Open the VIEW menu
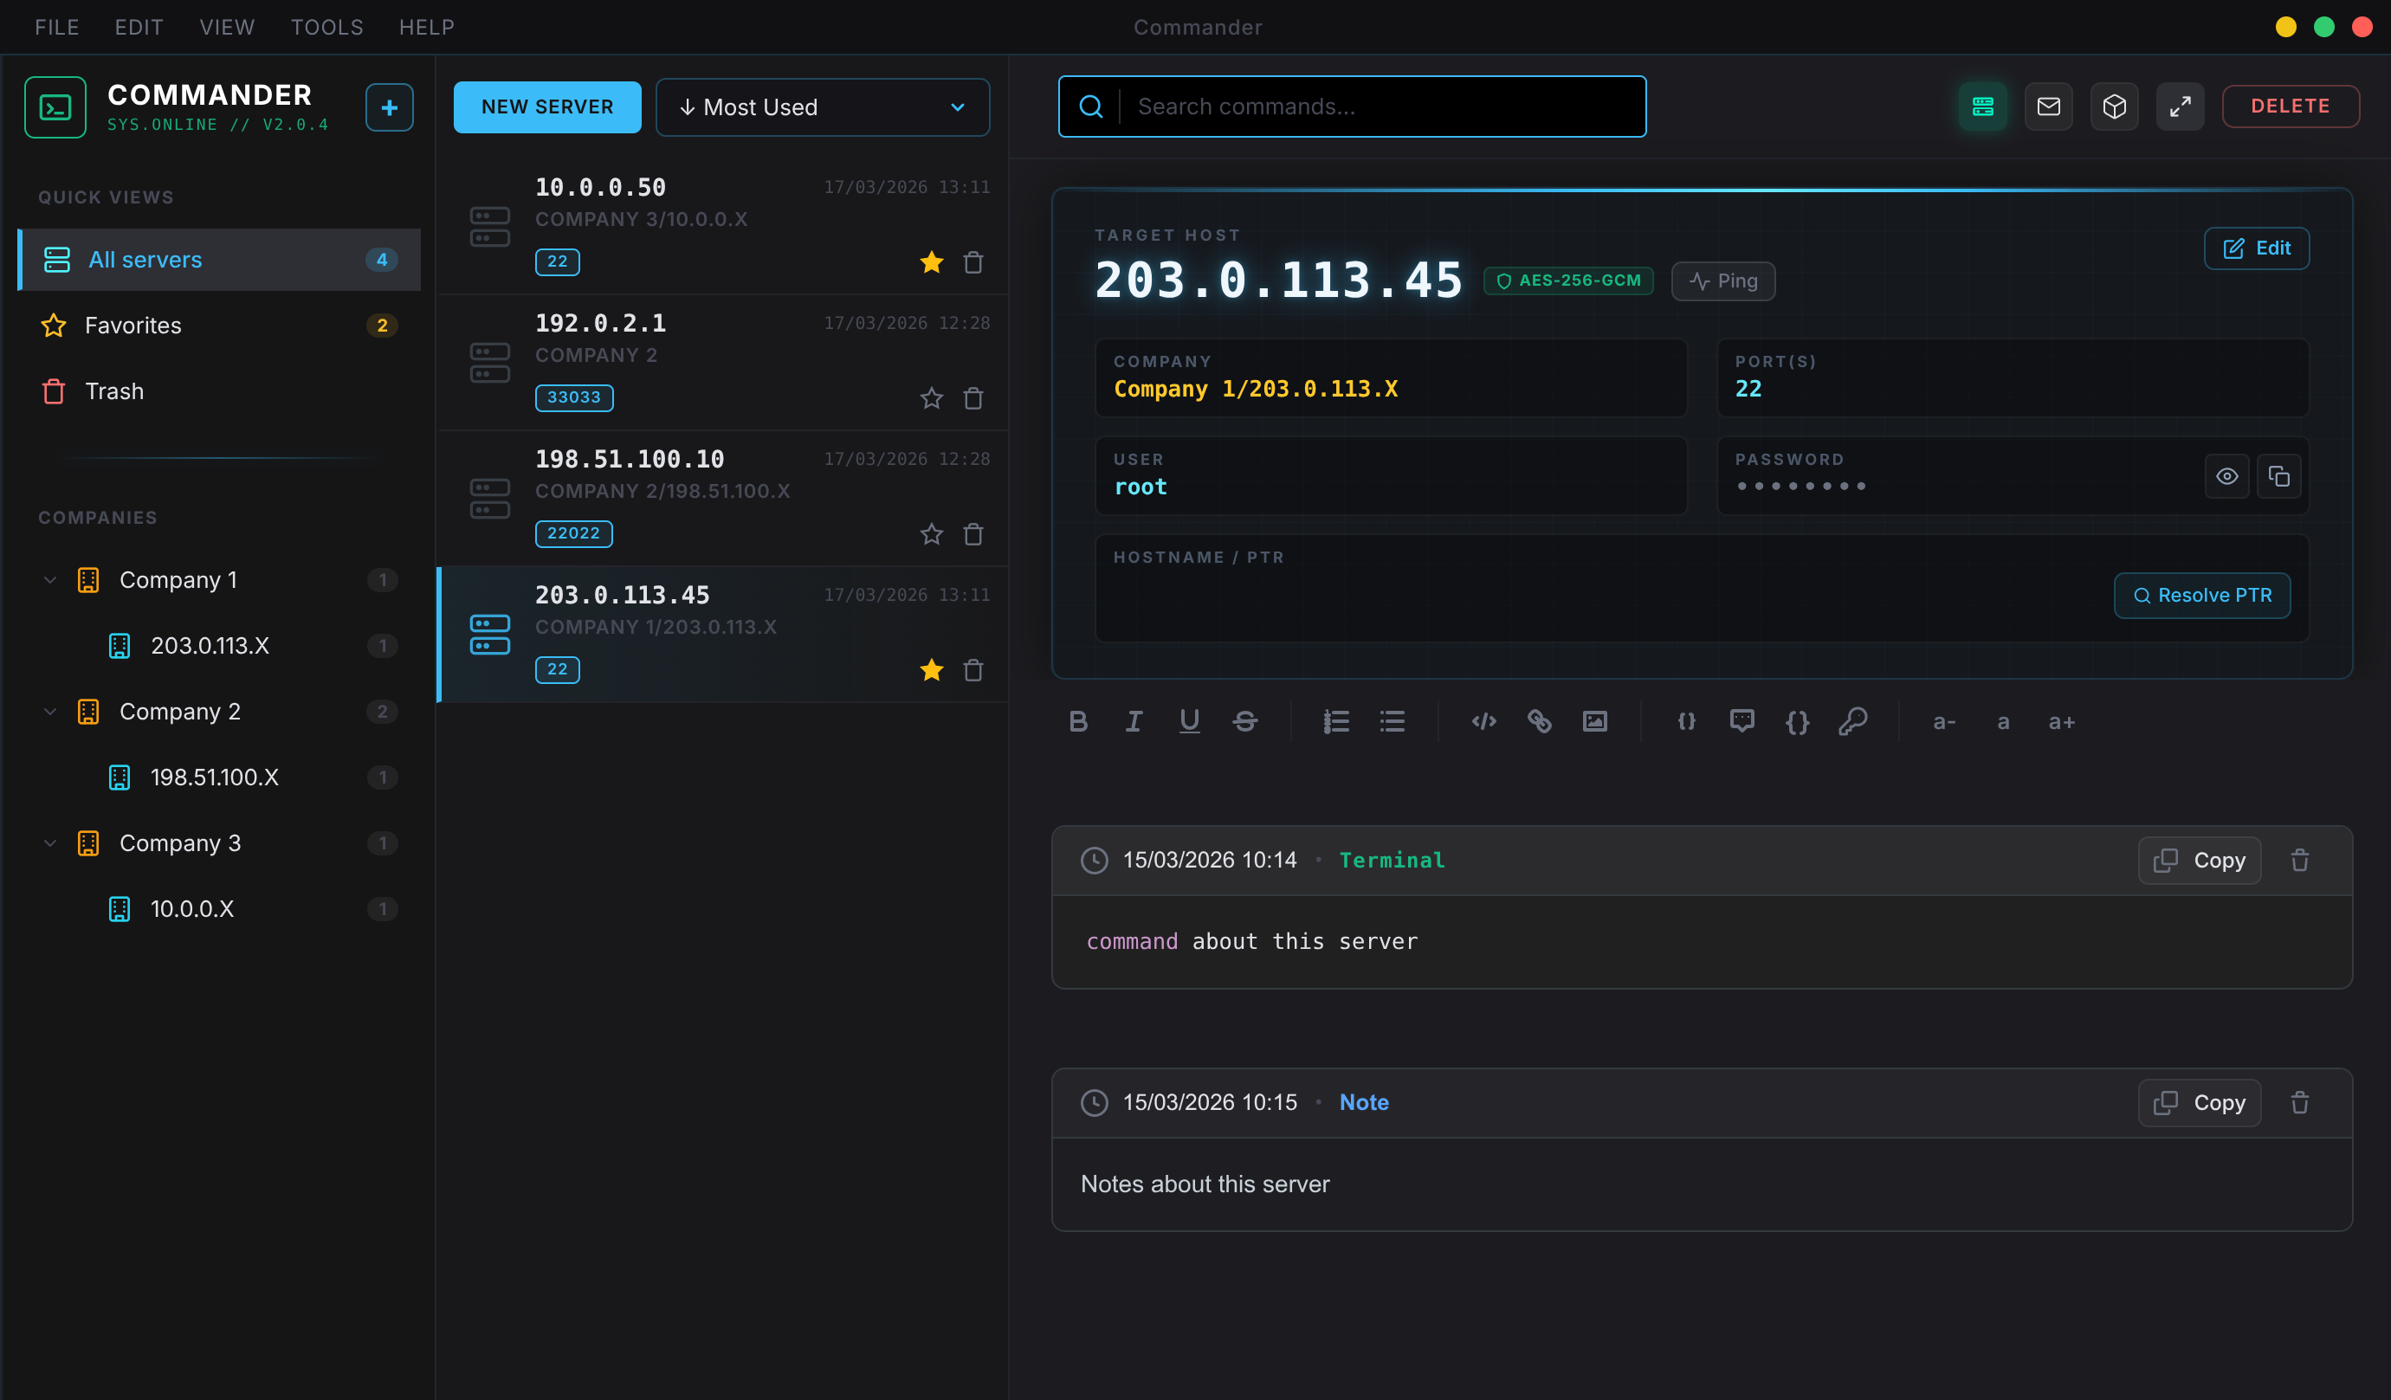 tap(227, 28)
